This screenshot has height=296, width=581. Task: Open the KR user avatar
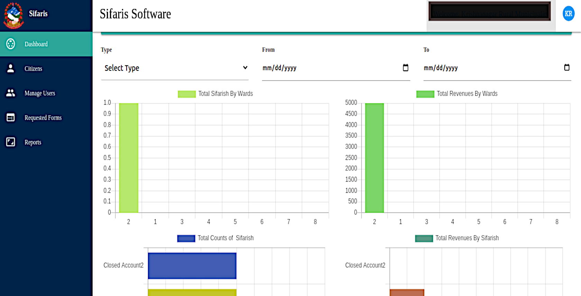click(568, 14)
